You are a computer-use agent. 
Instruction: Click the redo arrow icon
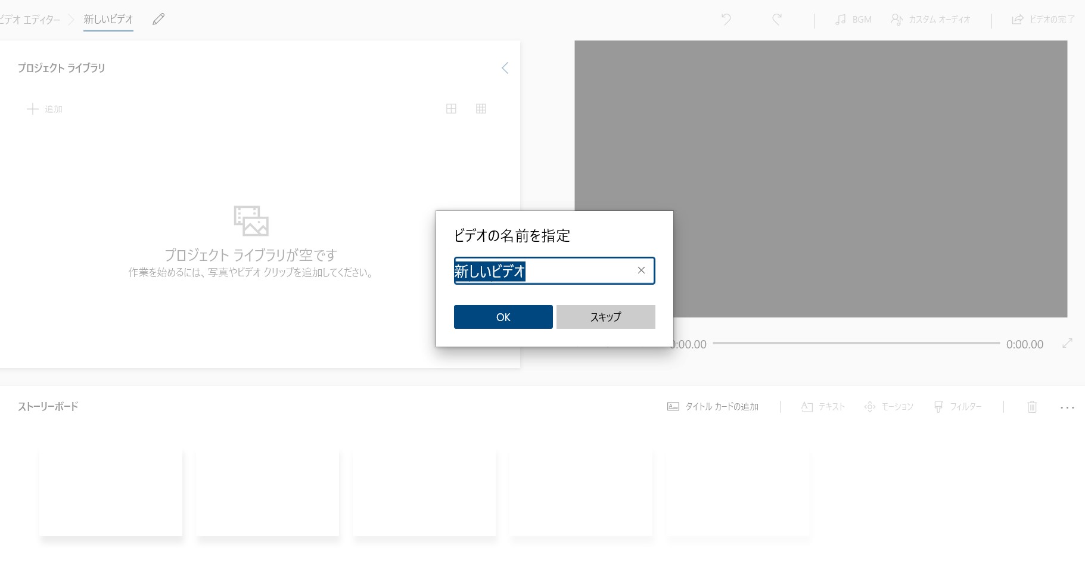pos(777,20)
